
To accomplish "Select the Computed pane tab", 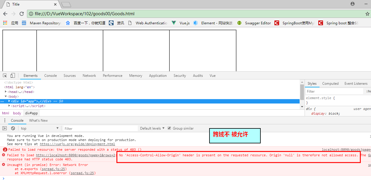I will tap(330, 84).
